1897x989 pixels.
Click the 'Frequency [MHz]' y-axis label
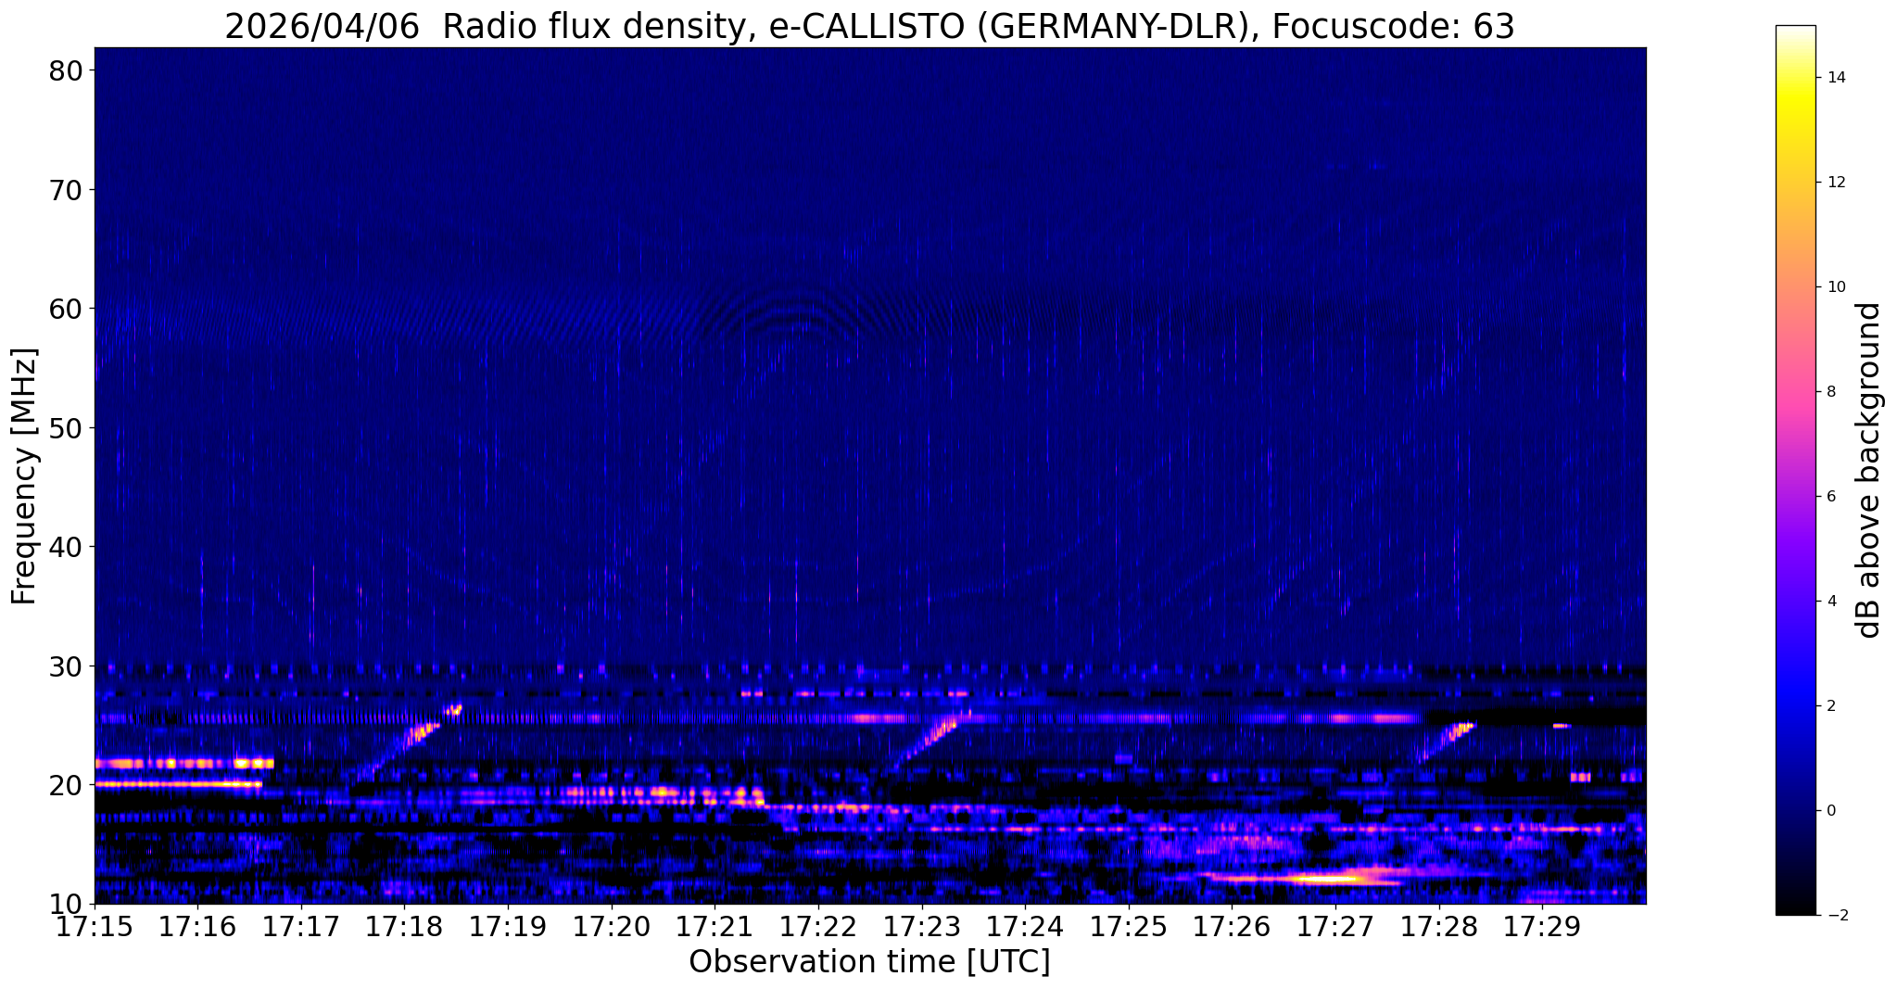pos(24,476)
